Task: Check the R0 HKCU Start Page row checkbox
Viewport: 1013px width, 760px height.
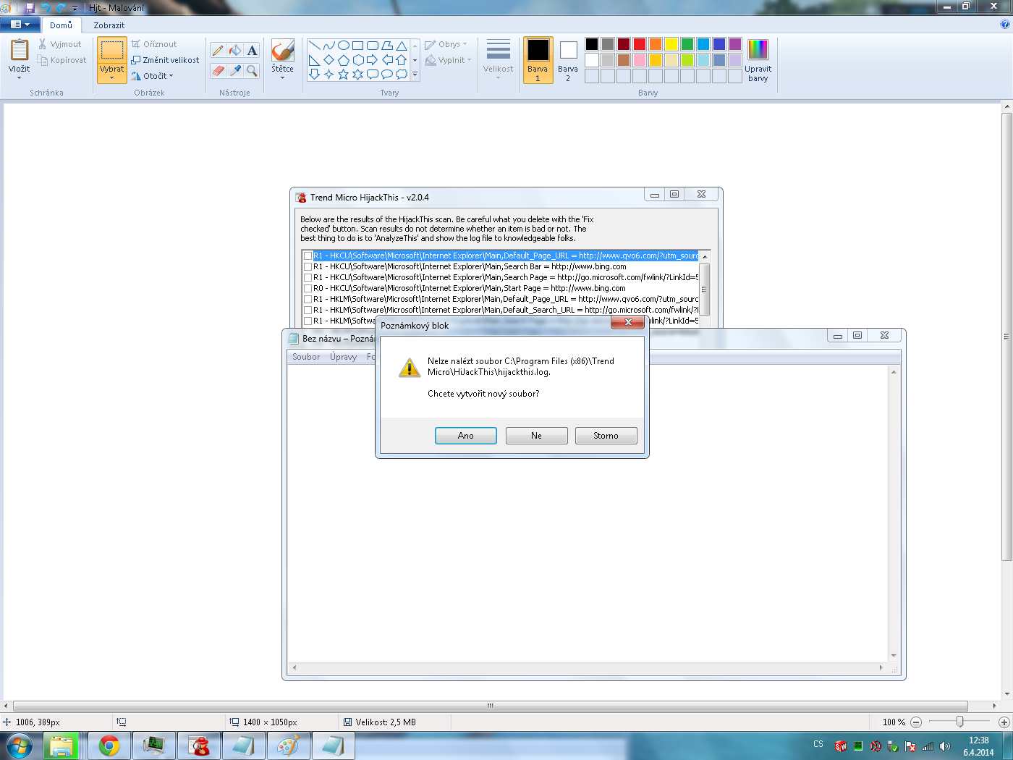Action: [x=308, y=288]
